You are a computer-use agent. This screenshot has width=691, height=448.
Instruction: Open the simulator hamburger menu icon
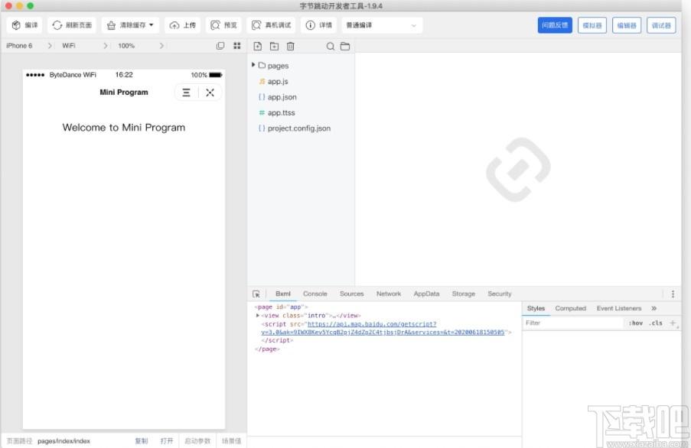(187, 93)
